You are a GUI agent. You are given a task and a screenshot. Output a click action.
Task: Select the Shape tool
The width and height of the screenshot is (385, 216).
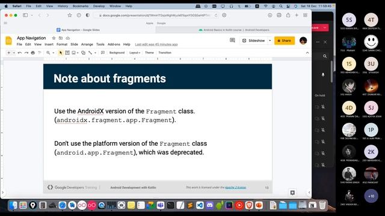tap(83, 53)
